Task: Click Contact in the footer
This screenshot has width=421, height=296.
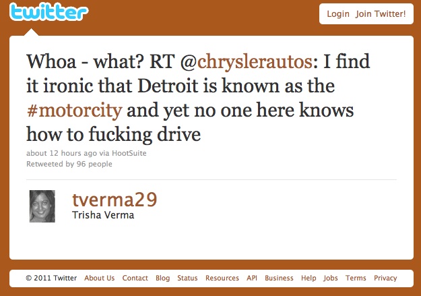Action: tap(135, 278)
